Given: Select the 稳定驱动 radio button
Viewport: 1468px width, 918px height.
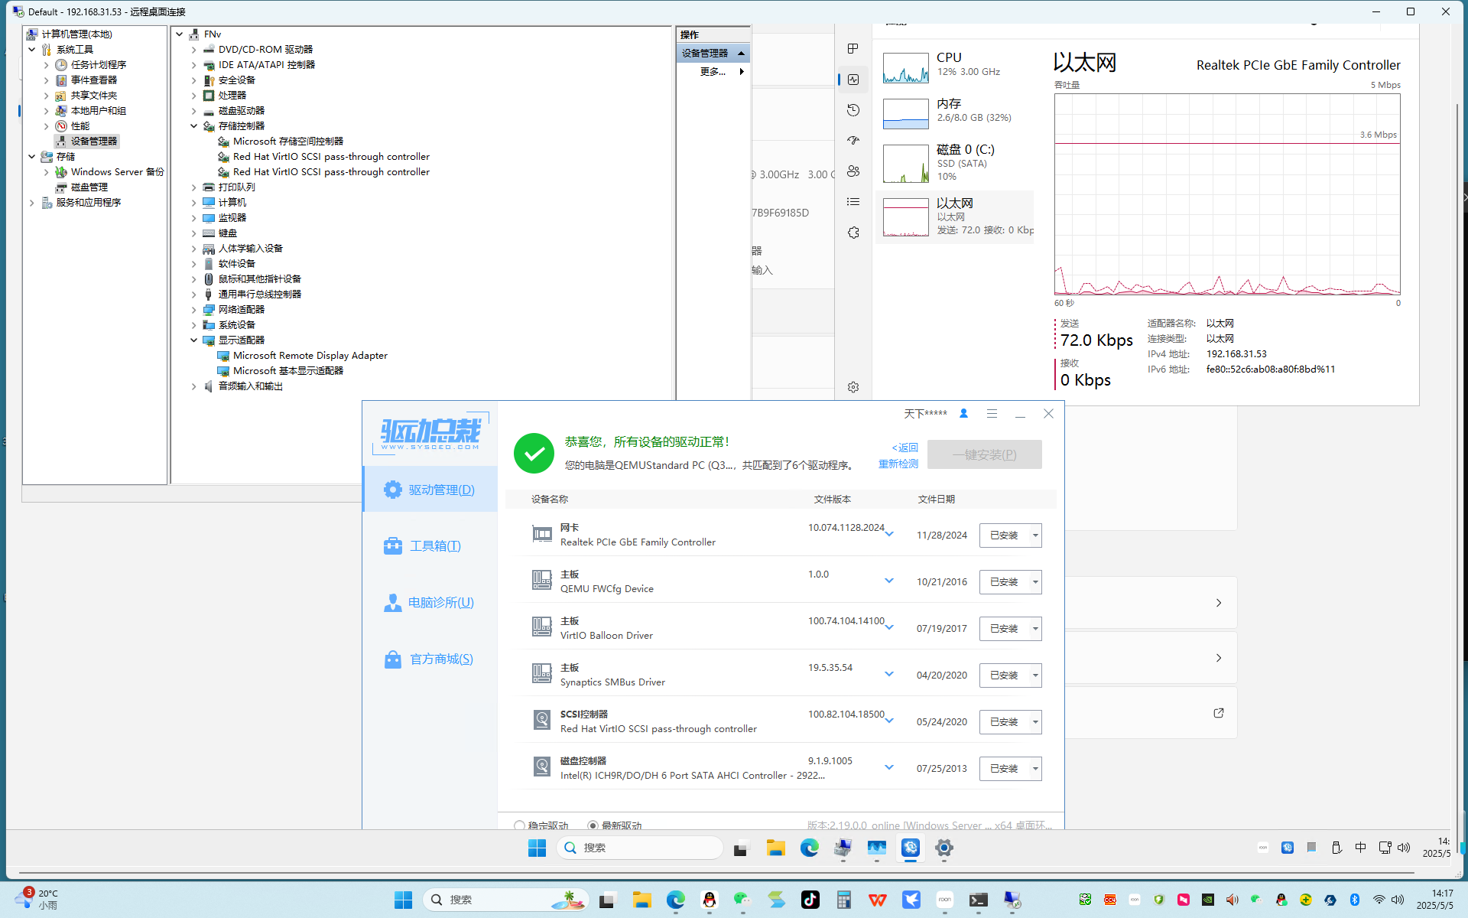Looking at the screenshot, I should 520,825.
